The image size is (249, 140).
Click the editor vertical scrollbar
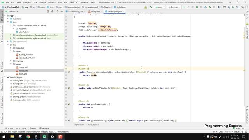[x=244, y=66]
